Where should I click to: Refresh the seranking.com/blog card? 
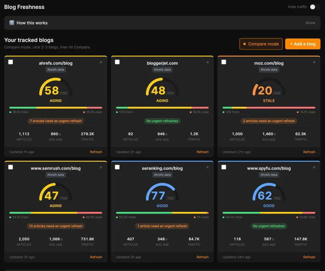point(203,257)
